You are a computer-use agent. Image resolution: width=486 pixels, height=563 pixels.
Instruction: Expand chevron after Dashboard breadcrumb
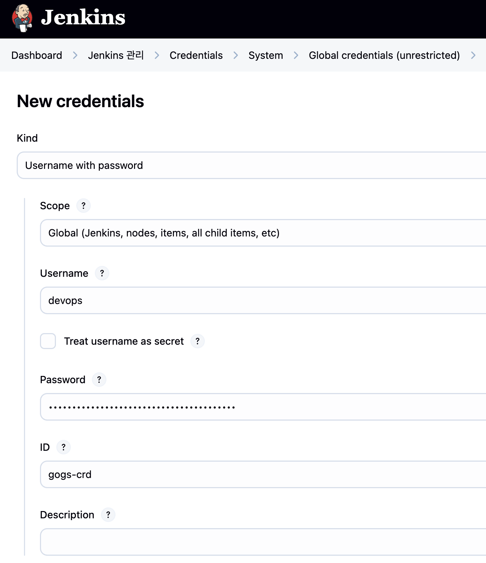point(75,55)
